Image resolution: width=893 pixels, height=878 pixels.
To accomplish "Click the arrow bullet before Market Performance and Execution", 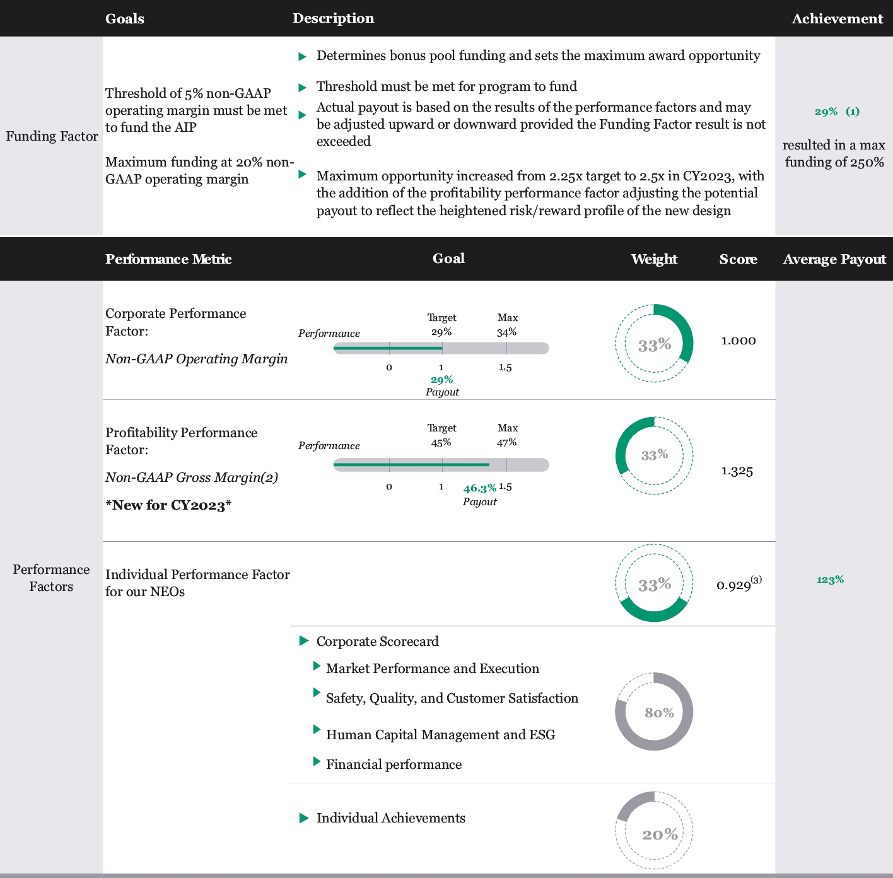I will click(317, 666).
